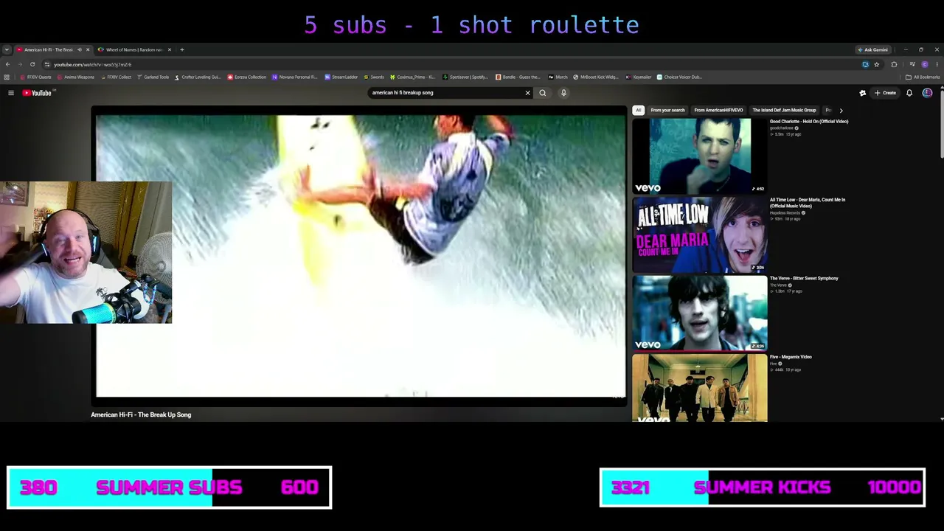This screenshot has height=531, width=944.
Task: Open the Bandle bookmark
Action: (x=518, y=77)
